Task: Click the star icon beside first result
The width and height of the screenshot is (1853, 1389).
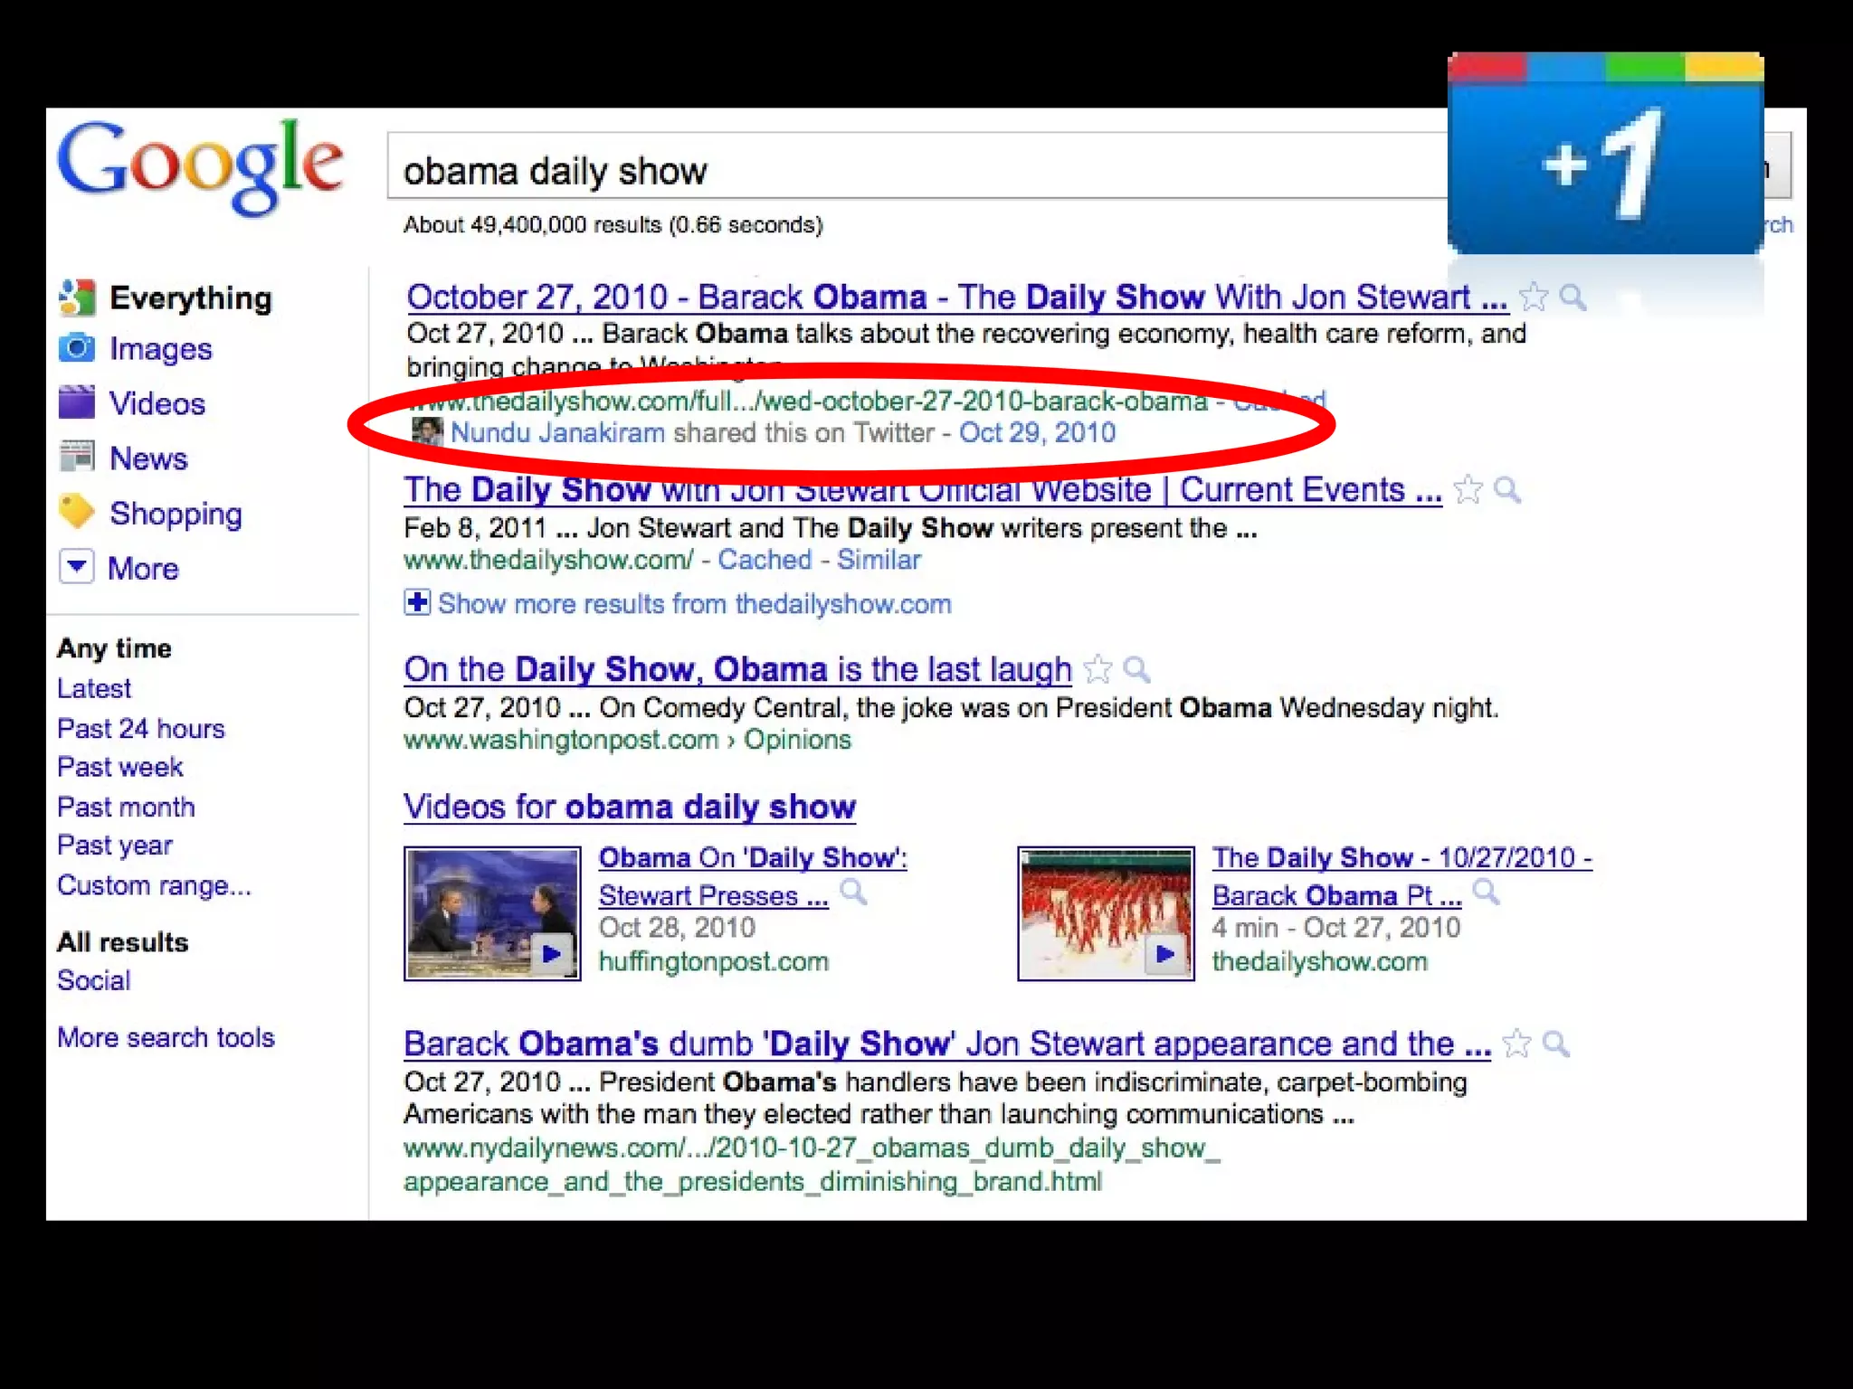Action: 1534,297
